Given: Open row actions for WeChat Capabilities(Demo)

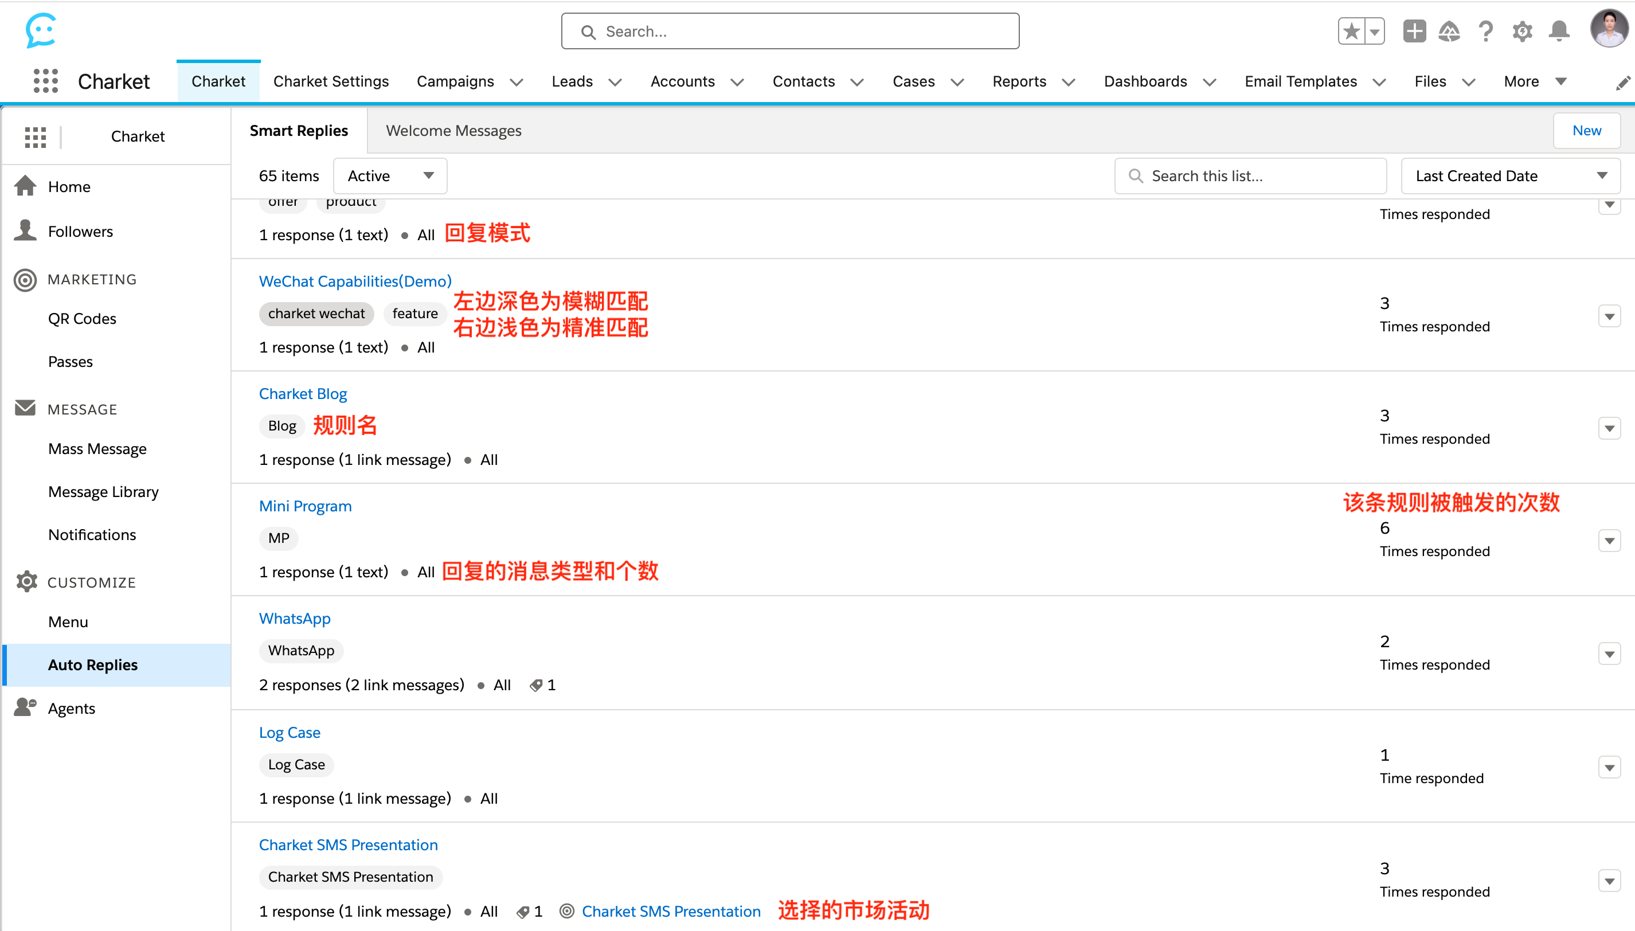Looking at the screenshot, I should [1609, 316].
